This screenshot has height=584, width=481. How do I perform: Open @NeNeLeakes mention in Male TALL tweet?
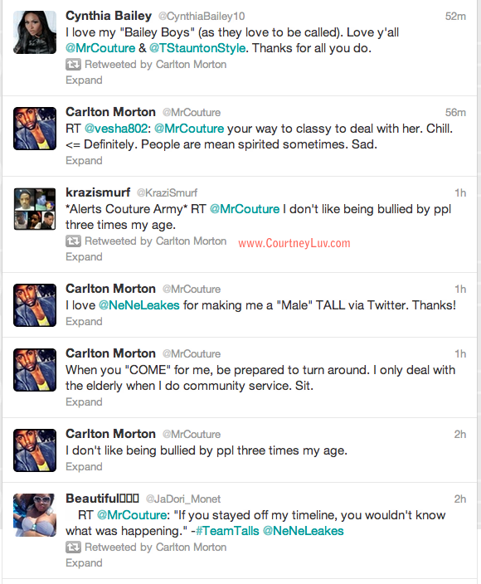[138, 305]
